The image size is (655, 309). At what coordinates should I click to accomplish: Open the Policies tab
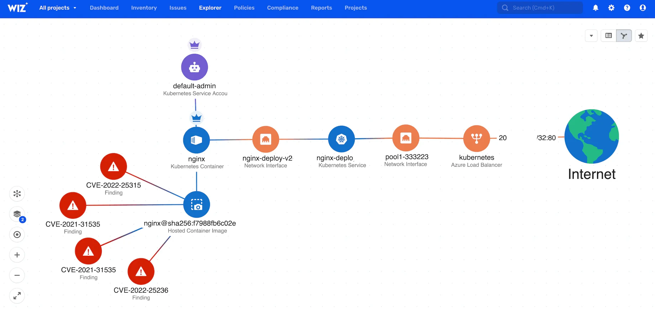pyautogui.click(x=244, y=8)
